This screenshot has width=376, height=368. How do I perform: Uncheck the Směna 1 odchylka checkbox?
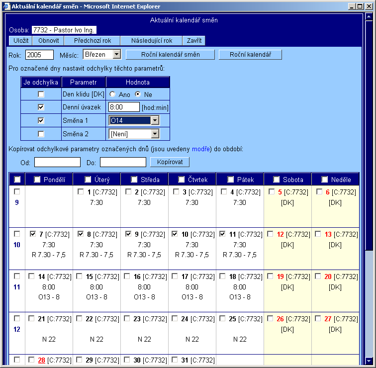pos(41,120)
